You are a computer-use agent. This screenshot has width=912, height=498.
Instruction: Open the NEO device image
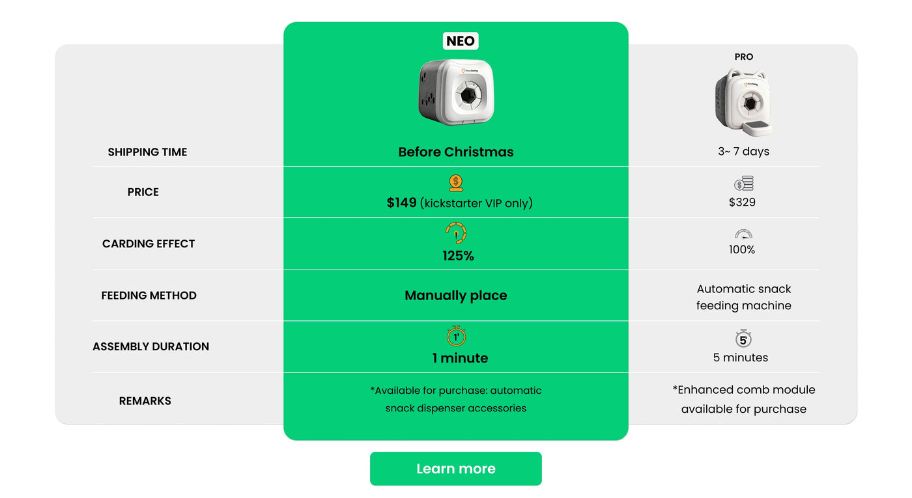[x=455, y=92]
